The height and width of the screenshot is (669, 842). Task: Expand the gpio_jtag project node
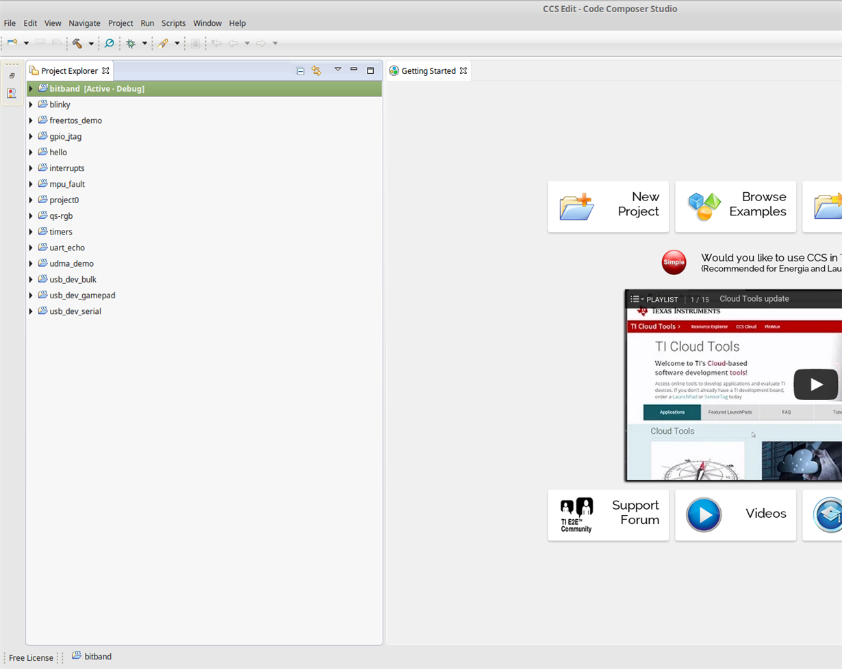point(31,136)
